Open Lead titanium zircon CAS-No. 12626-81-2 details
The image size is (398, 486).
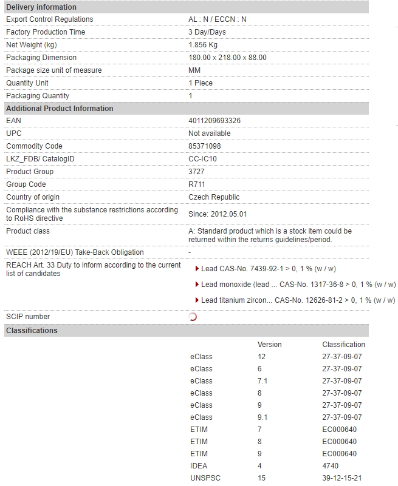(x=298, y=300)
